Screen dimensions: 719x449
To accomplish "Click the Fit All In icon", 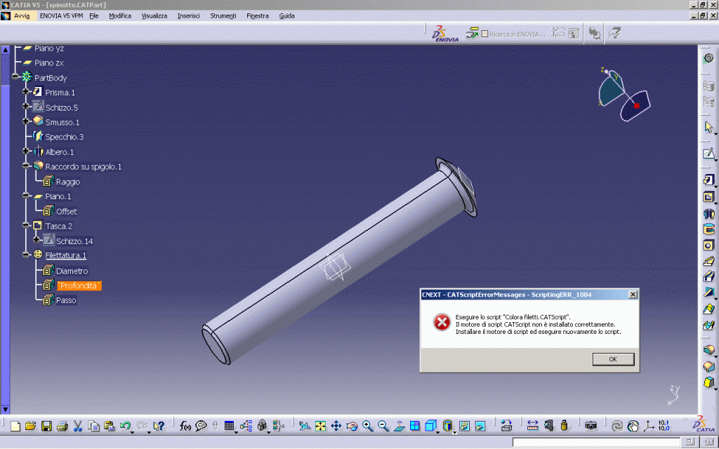I will [x=321, y=426].
